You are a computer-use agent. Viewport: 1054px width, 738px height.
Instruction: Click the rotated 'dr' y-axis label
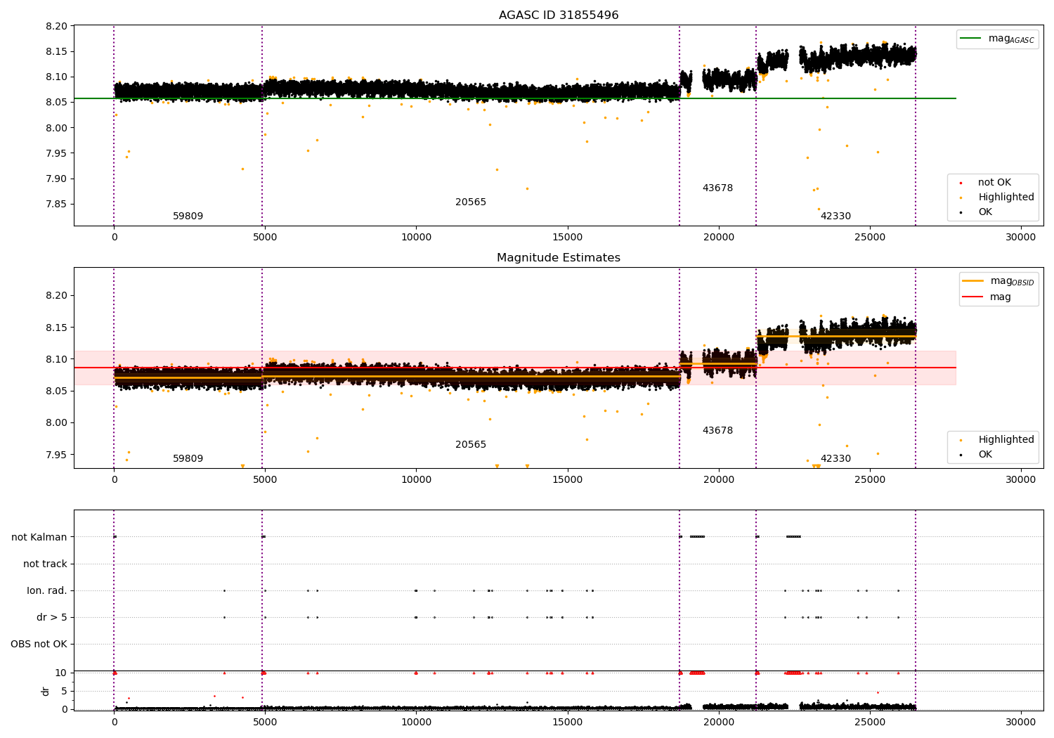point(46,692)
